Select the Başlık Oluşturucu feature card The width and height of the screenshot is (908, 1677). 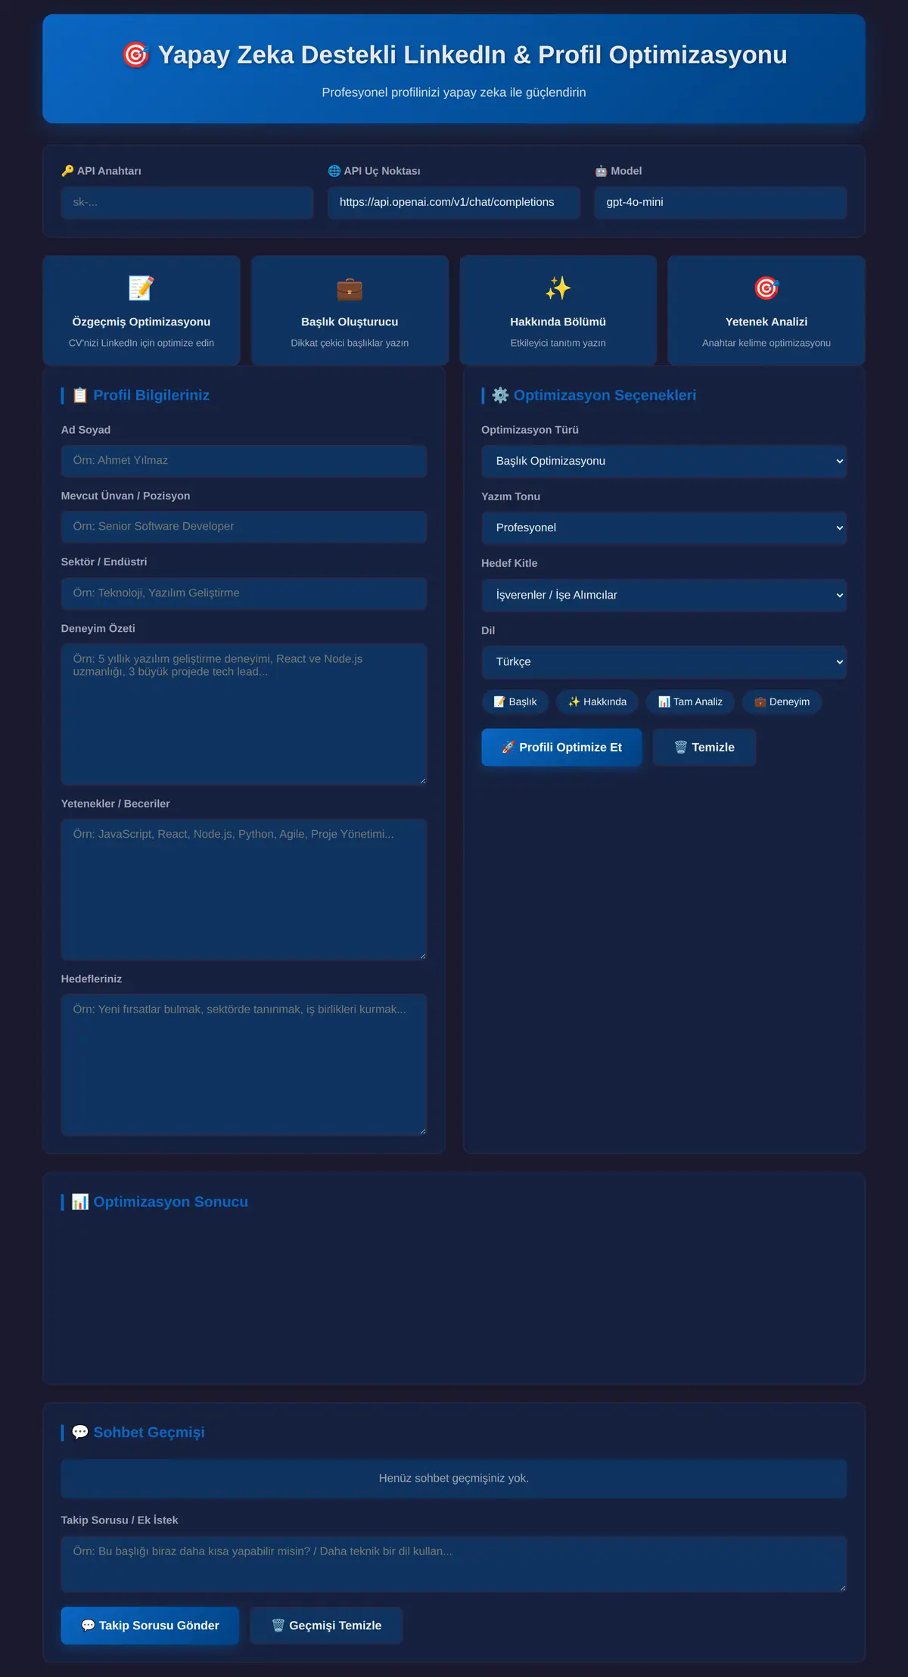350,310
